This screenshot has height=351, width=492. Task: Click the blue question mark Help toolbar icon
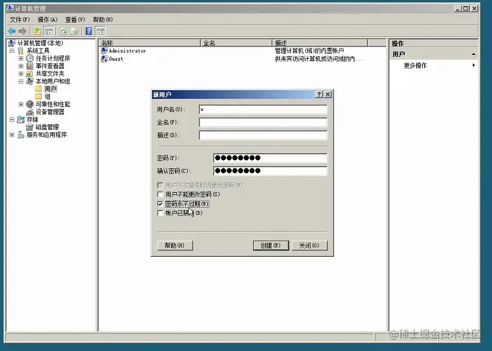pyautogui.click(x=89, y=31)
